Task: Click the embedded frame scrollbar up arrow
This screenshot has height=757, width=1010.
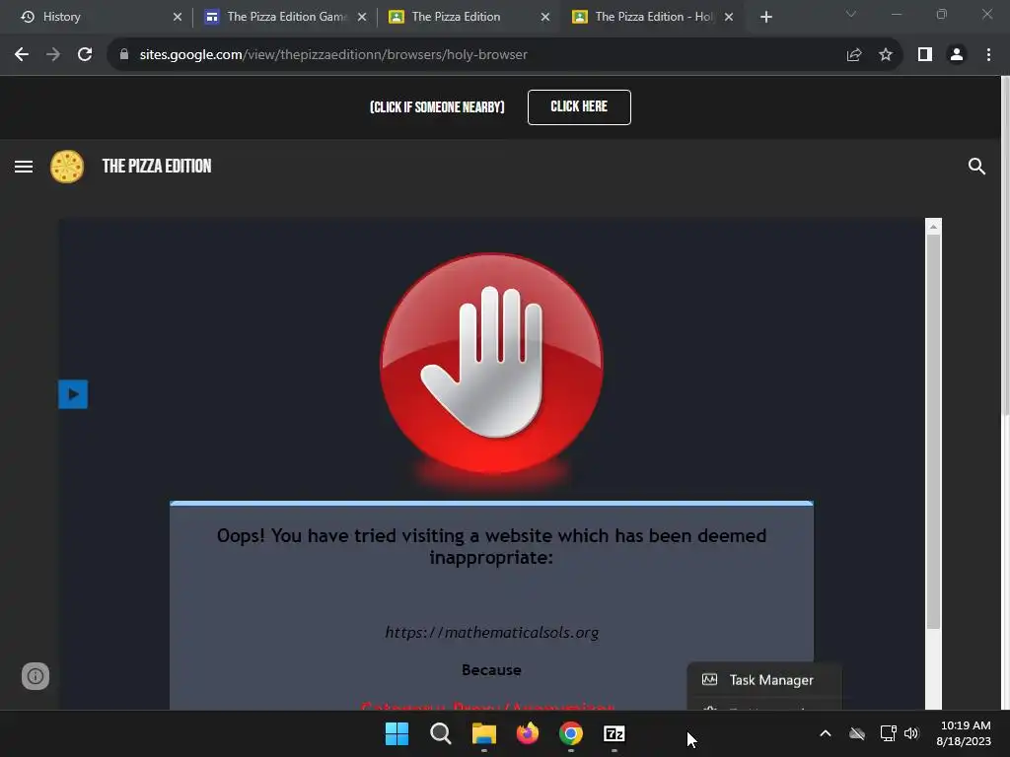Action: point(933,227)
